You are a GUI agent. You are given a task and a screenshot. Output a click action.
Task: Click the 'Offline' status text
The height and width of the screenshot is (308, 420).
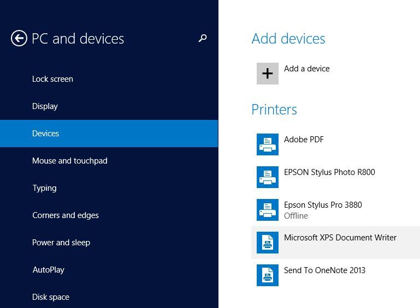pyautogui.click(x=295, y=216)
